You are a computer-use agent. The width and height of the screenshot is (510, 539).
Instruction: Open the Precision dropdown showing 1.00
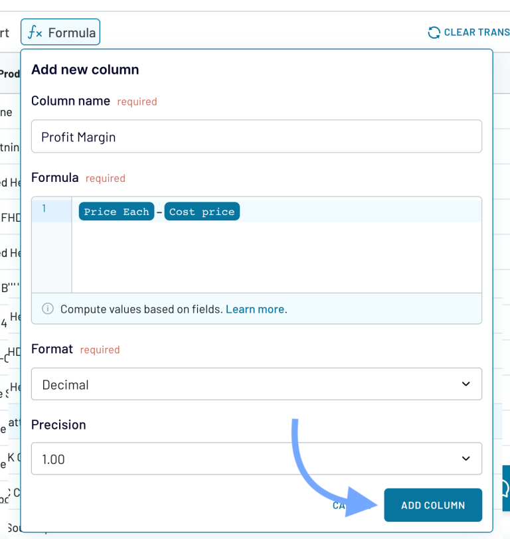coord(256,458)
